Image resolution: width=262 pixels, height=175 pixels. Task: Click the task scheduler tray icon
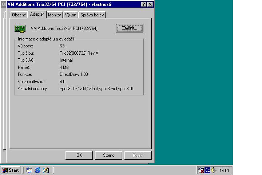pos(201,170)
